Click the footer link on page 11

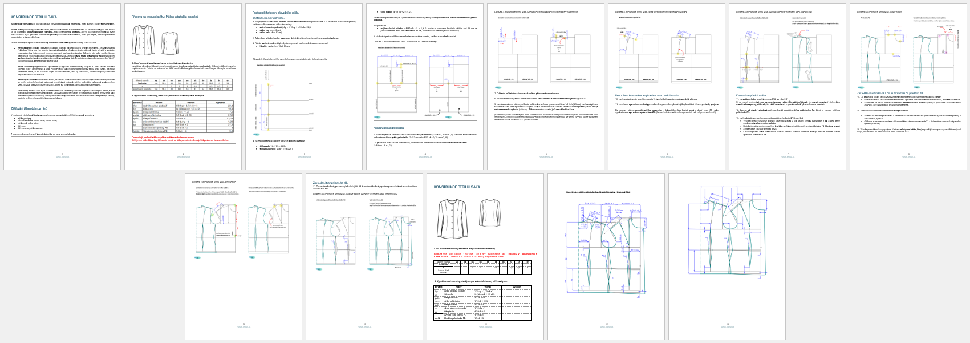tap(485, 328)
